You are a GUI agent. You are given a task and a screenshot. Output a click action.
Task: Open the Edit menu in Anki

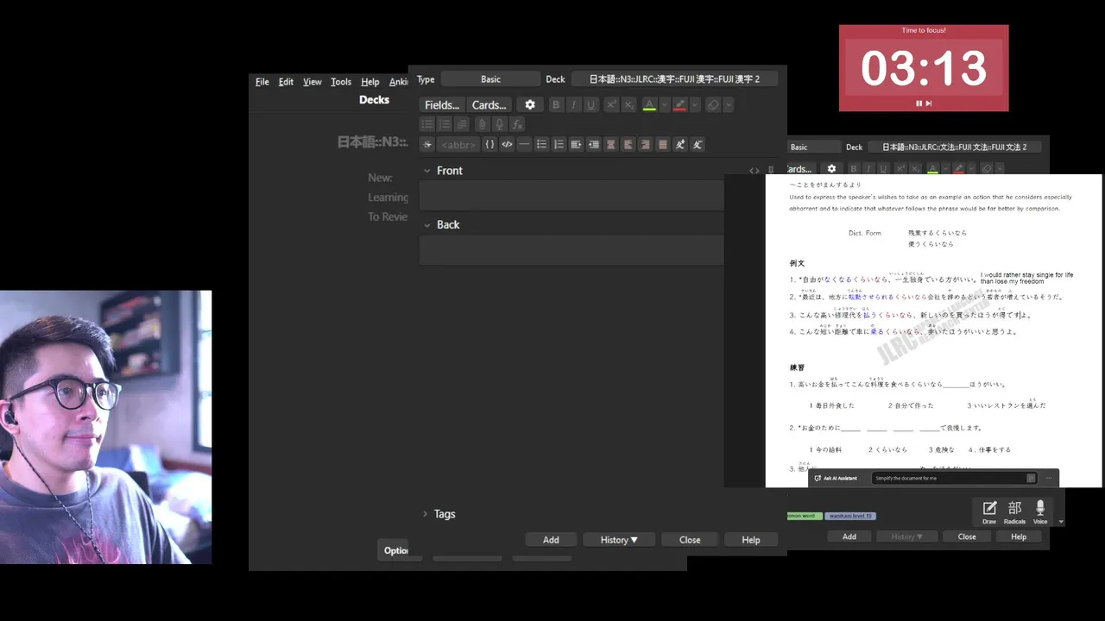[x=286, y=82]
